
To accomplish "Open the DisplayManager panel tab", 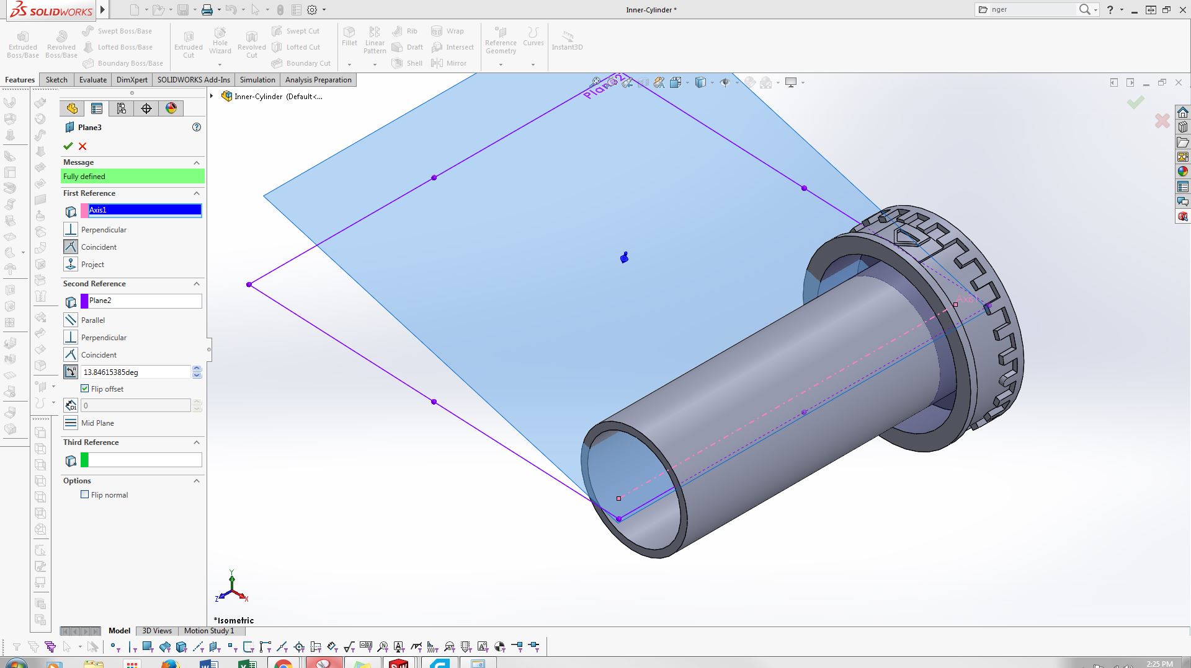I will click(171, 108).
